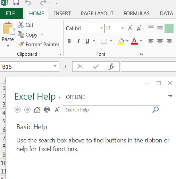The width and height of the screenshot is (176, 179).
Task: Toggle Align Right
Action: (169, 41)
